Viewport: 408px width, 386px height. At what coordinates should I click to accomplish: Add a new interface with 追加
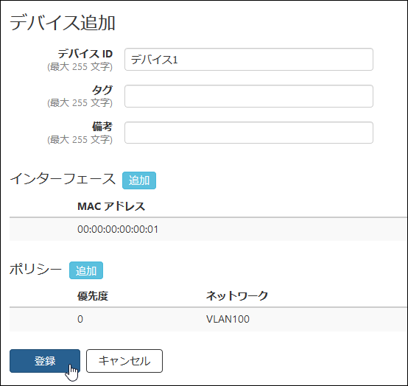click(x=139, y=180)
